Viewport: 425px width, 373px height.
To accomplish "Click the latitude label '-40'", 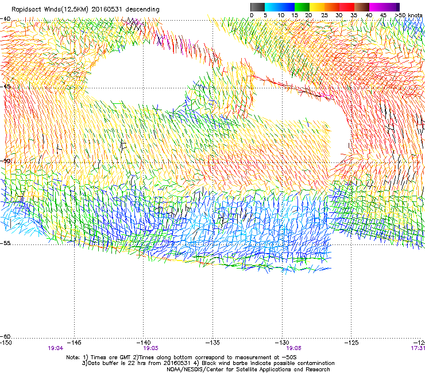I will [x=5, y=19].
